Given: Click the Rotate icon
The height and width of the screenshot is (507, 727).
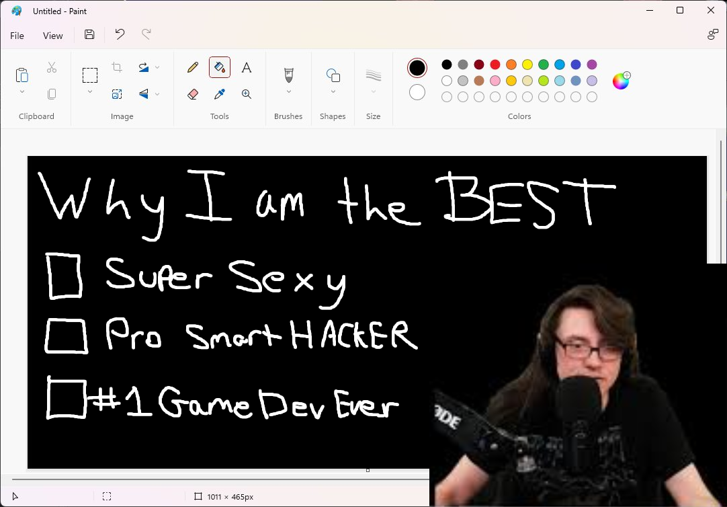Looking at the screenshot, I should point(144,68).
